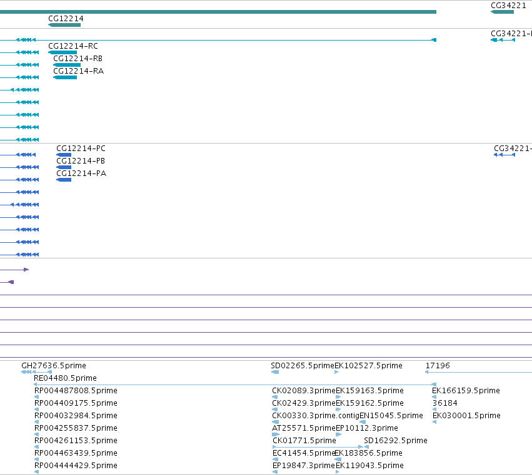
Task: Select the EK119043.5prime label
Action: coord(369,466)
